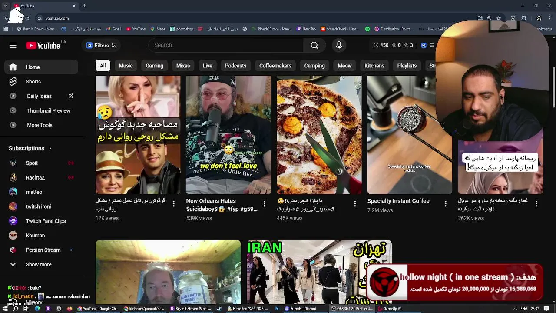This screenshot has width=556, height=313.
Task: Click the YouTube search input field
Action: tap(226, 45)
